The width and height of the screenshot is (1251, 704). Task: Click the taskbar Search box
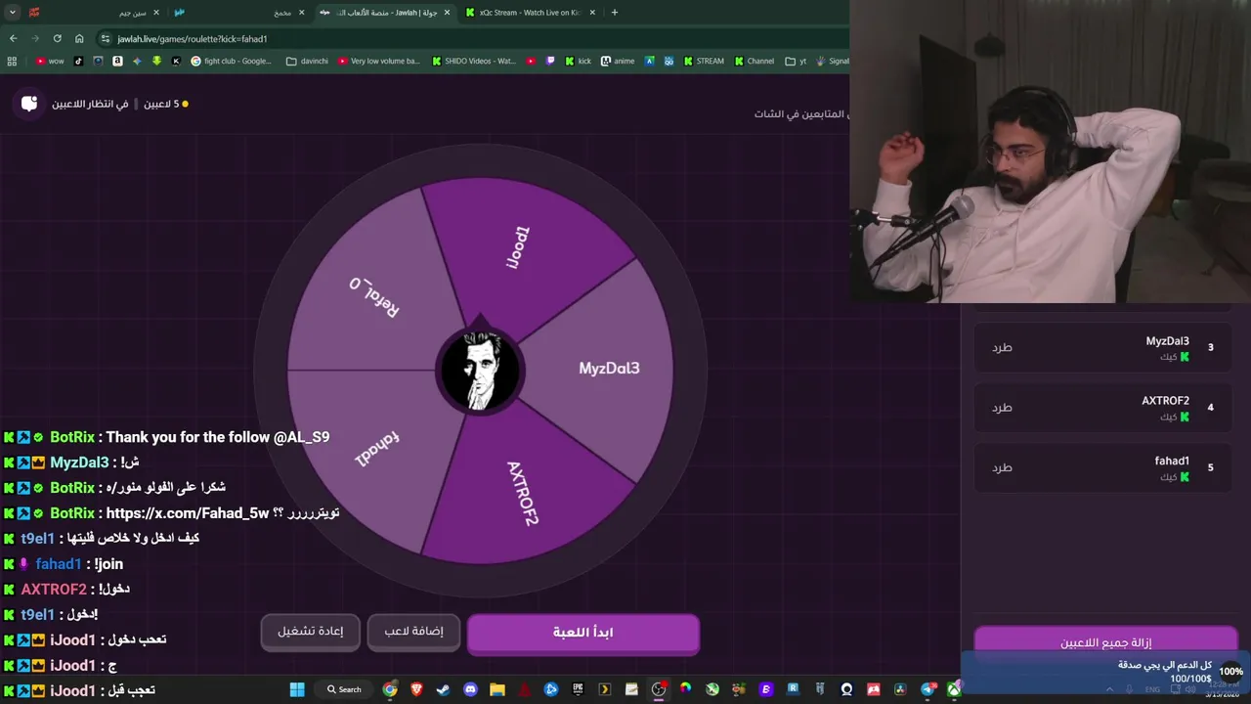coord(344,689)
